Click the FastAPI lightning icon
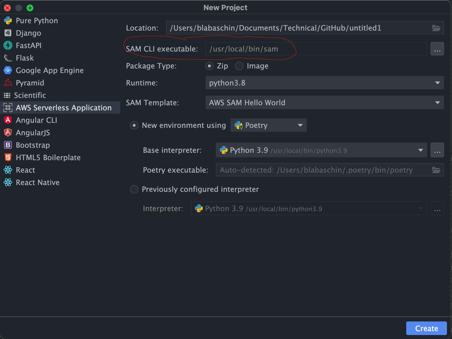The width and height of the screenshot is (452, 339). tap(8, 45)
